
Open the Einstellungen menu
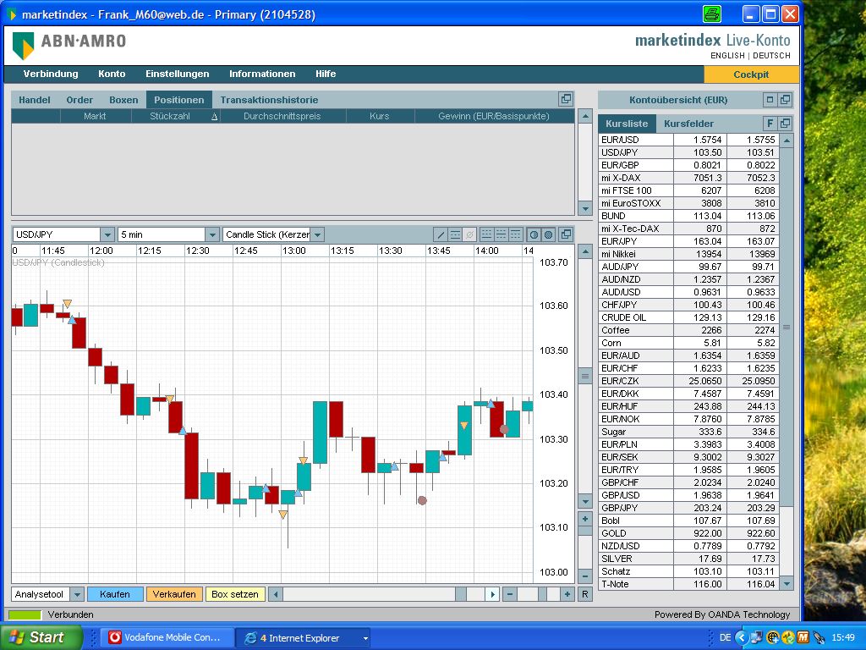[x=177, y=74]
